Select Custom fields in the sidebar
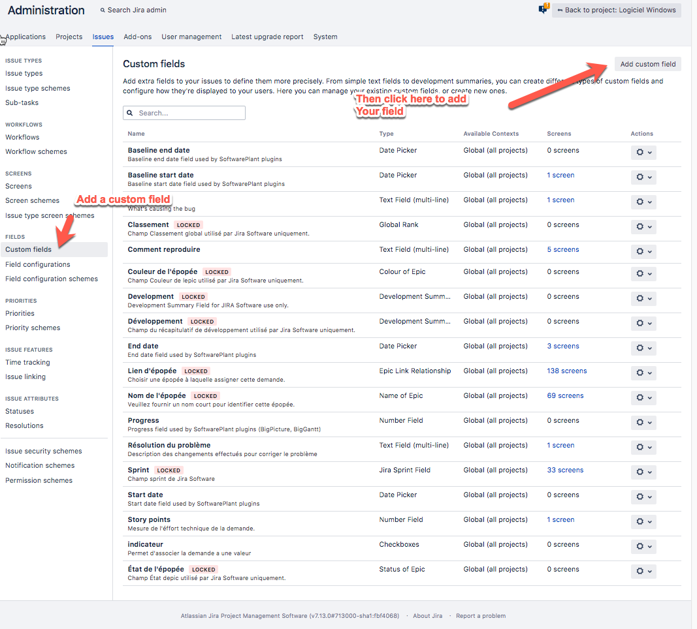This screenshot has width=697, height=629. [x=54, y=249]
